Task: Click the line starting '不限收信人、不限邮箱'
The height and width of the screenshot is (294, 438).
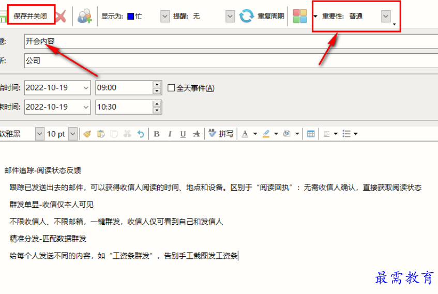Action: [116, 222]
